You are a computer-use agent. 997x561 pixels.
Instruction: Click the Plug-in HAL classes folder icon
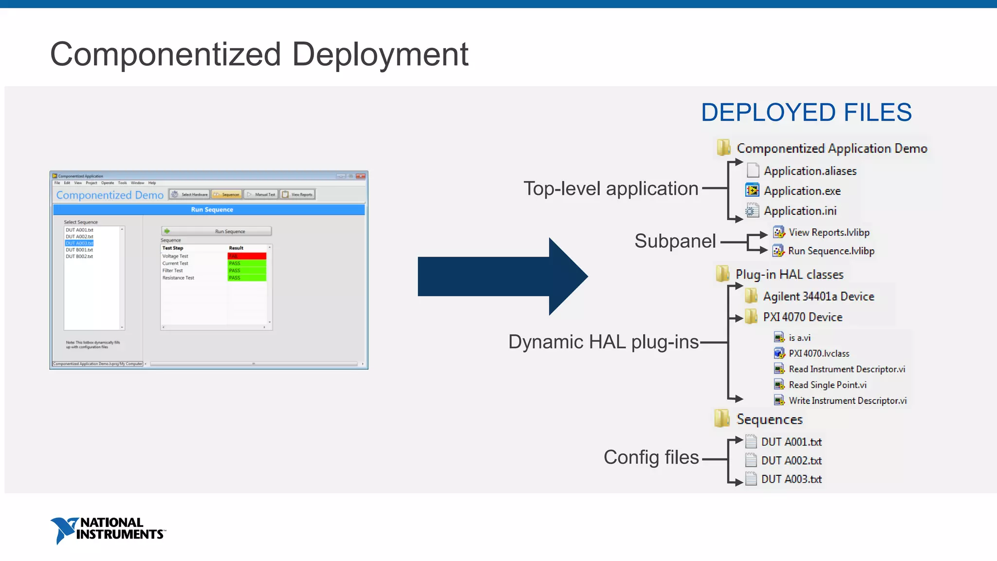point(723,274)
